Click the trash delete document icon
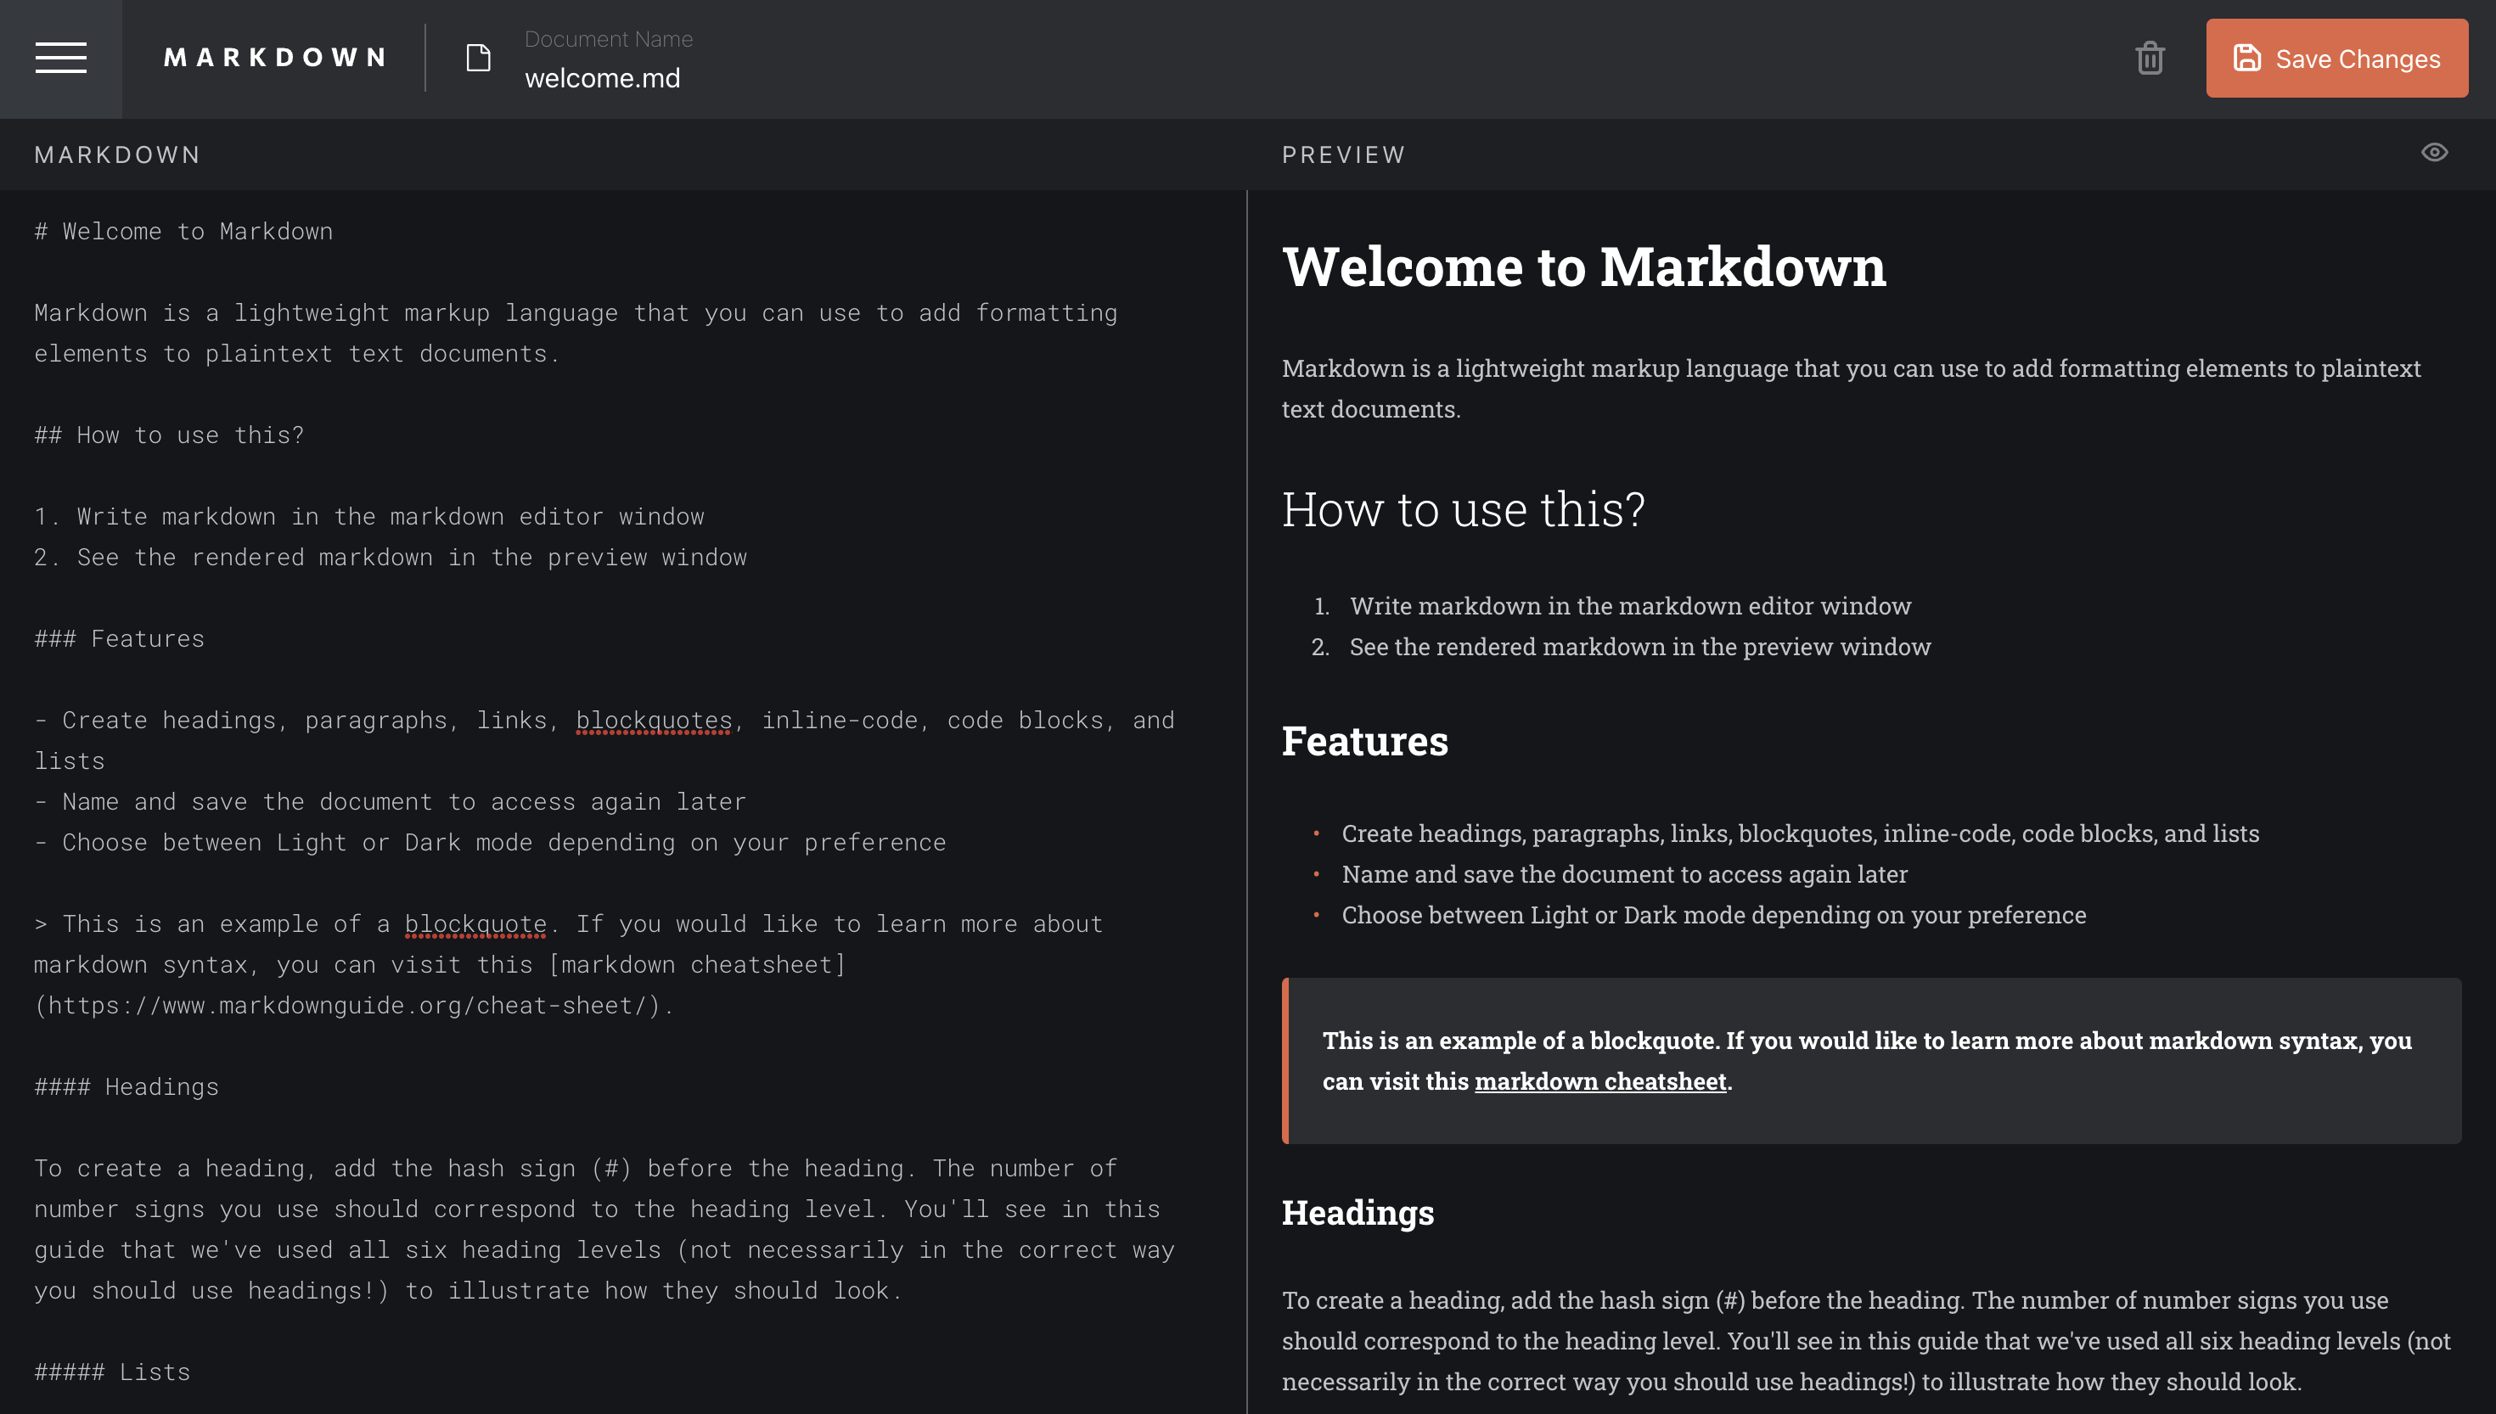This screenshot has width=2496, height=1414. click(2150, 59)
